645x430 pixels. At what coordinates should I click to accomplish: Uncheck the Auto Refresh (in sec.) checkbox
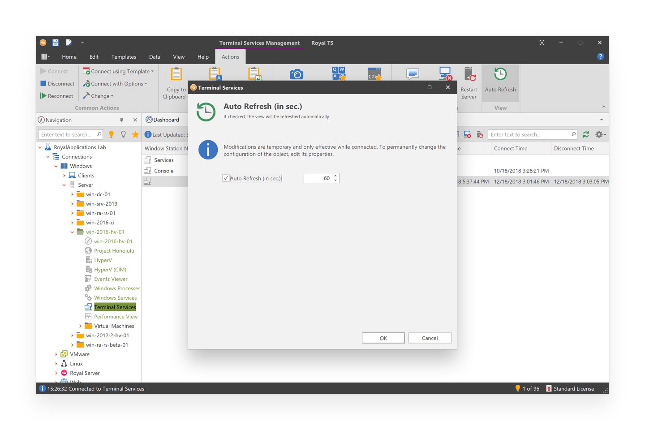coord(226,178)
